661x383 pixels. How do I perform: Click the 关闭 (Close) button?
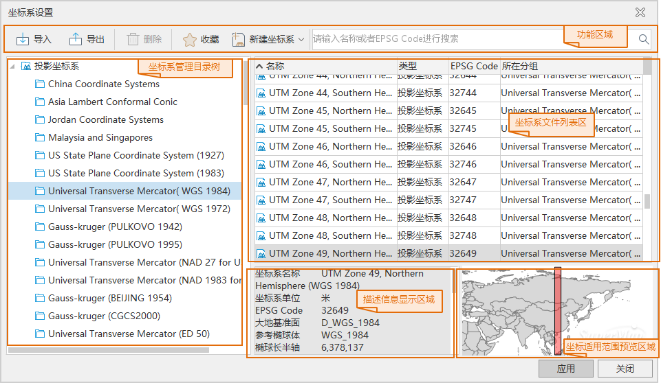(x=625, y=369)
